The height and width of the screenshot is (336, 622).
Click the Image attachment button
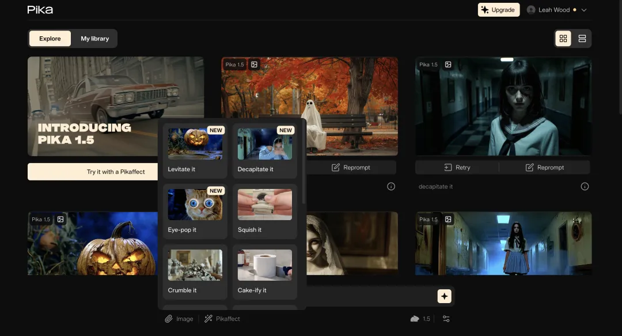click(x=179, y=319)
